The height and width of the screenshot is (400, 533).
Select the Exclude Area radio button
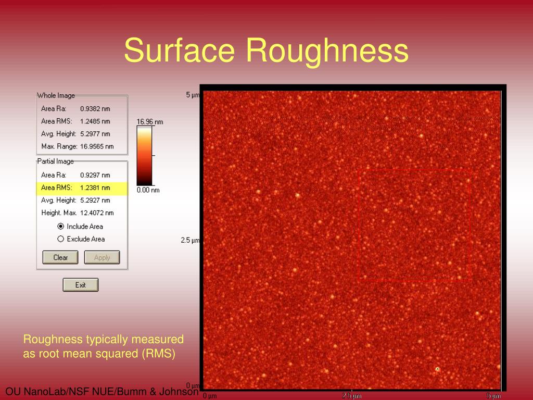(60, 239)
